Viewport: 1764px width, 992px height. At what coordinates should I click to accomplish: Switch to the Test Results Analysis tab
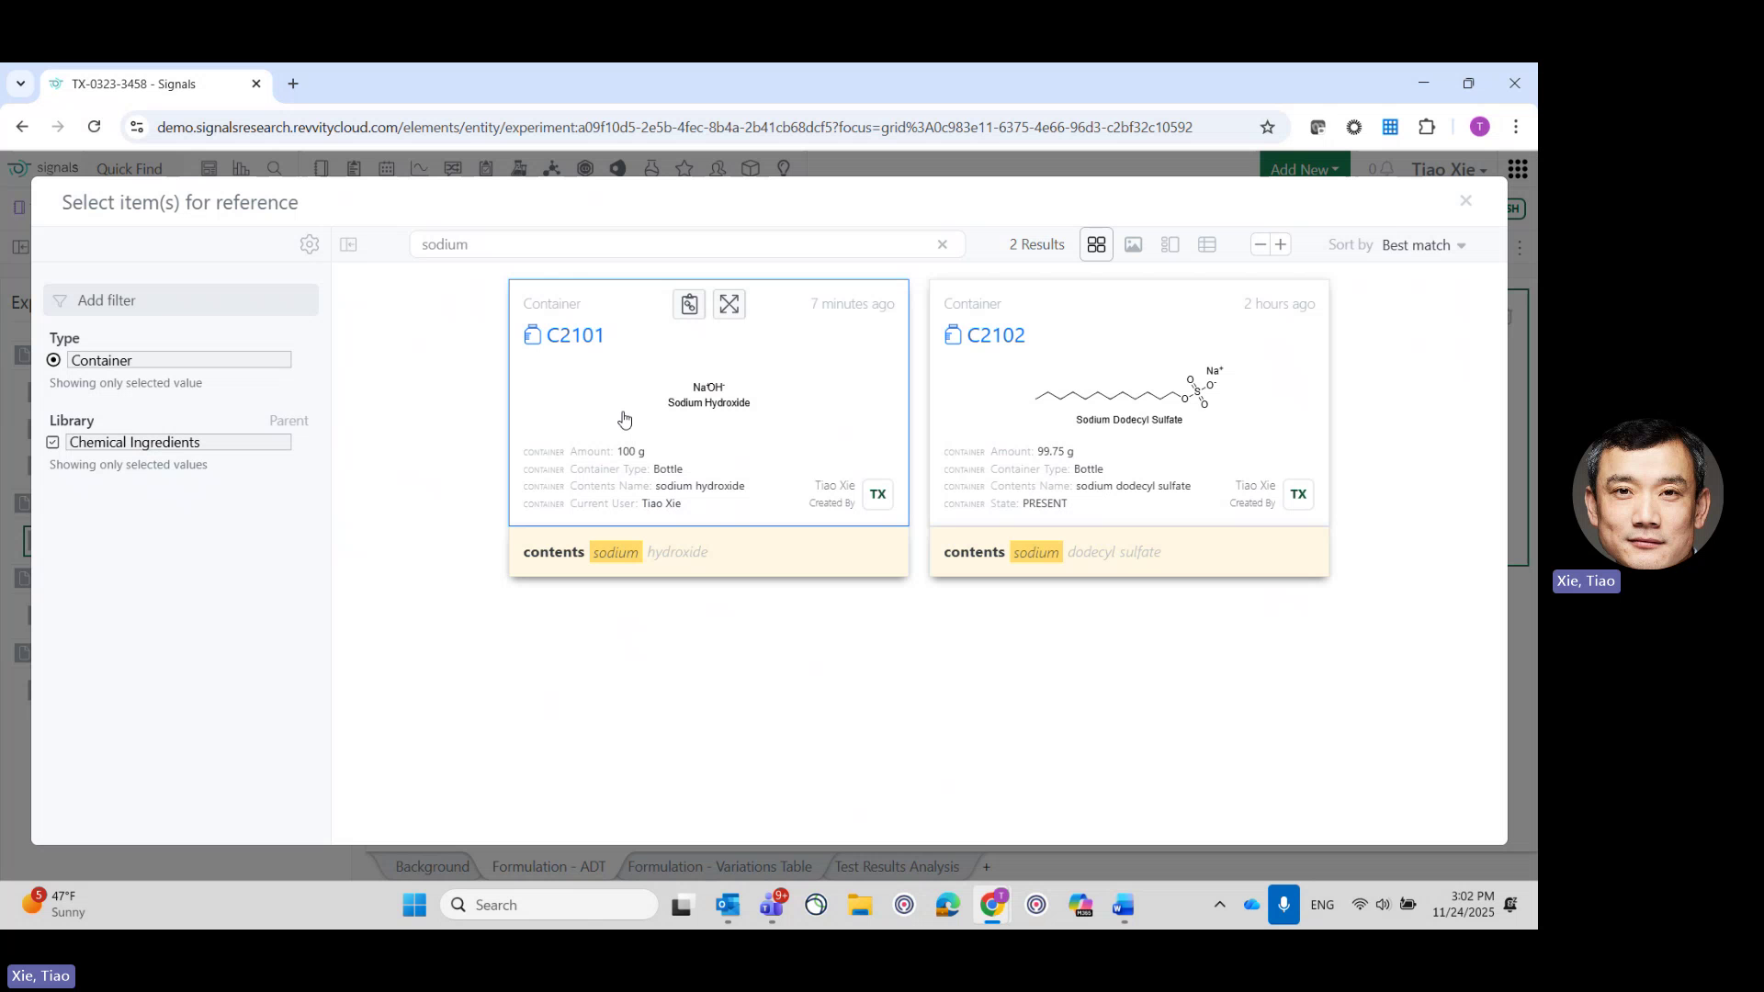896,866
